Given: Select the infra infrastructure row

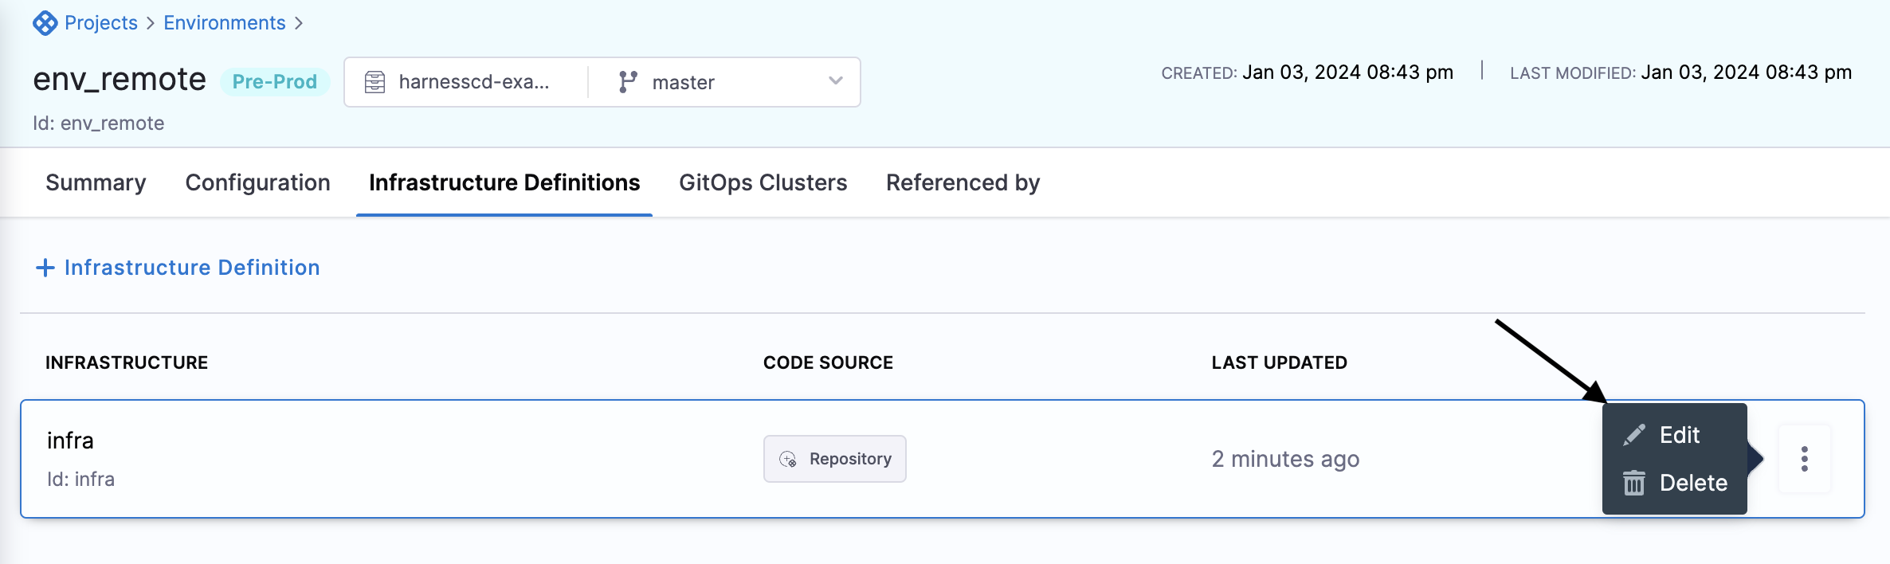Looking at the screenshot, I should click(398, 459).
